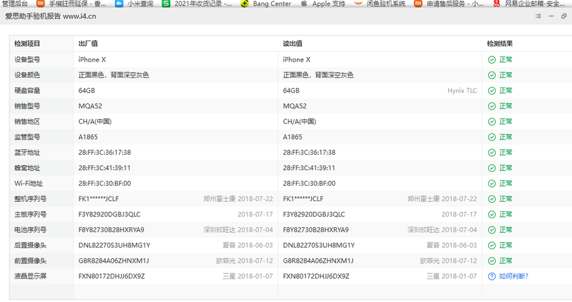Click the Apple logo bookmark icon
Viewport: 572px width, 302px height.
(304, 3)
